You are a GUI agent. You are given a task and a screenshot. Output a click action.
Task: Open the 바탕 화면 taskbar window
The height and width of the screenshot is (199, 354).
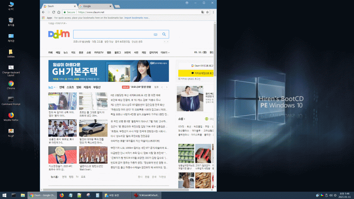[117, 195]
